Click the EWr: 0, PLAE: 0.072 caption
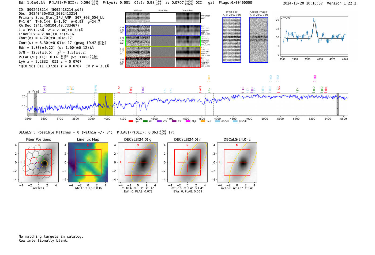375x255 pixels. coord(138,191)
